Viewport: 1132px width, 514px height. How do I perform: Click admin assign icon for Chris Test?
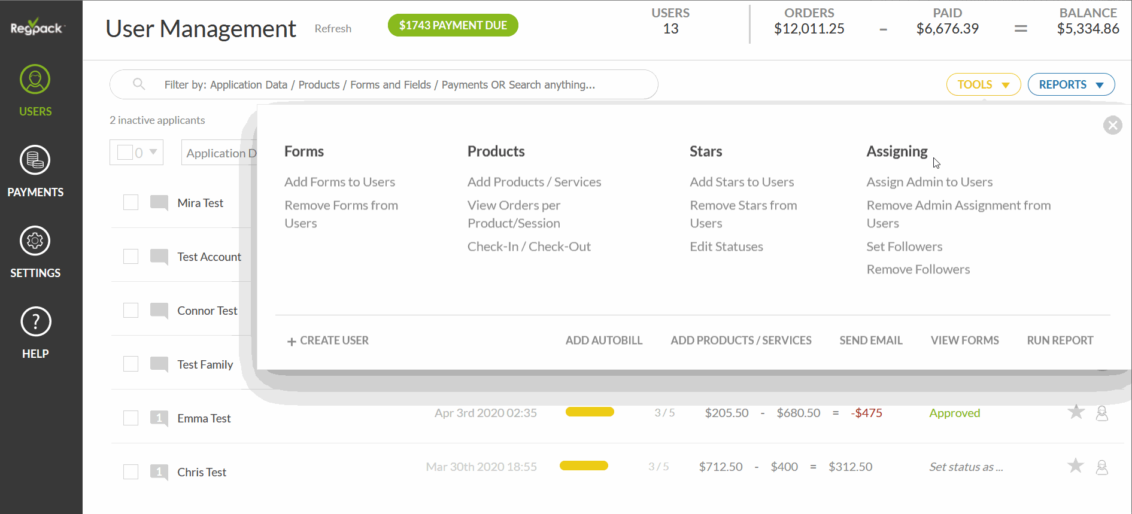1101,467
